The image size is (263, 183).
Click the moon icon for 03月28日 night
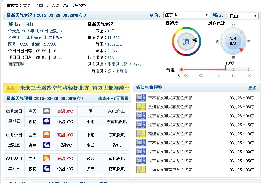(x=46, y=169)
